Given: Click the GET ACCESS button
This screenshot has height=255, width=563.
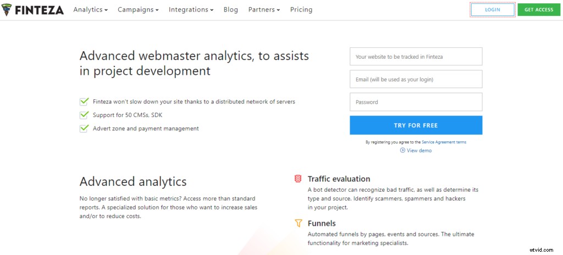Looking at the screenshot, I should click(539, 10).
